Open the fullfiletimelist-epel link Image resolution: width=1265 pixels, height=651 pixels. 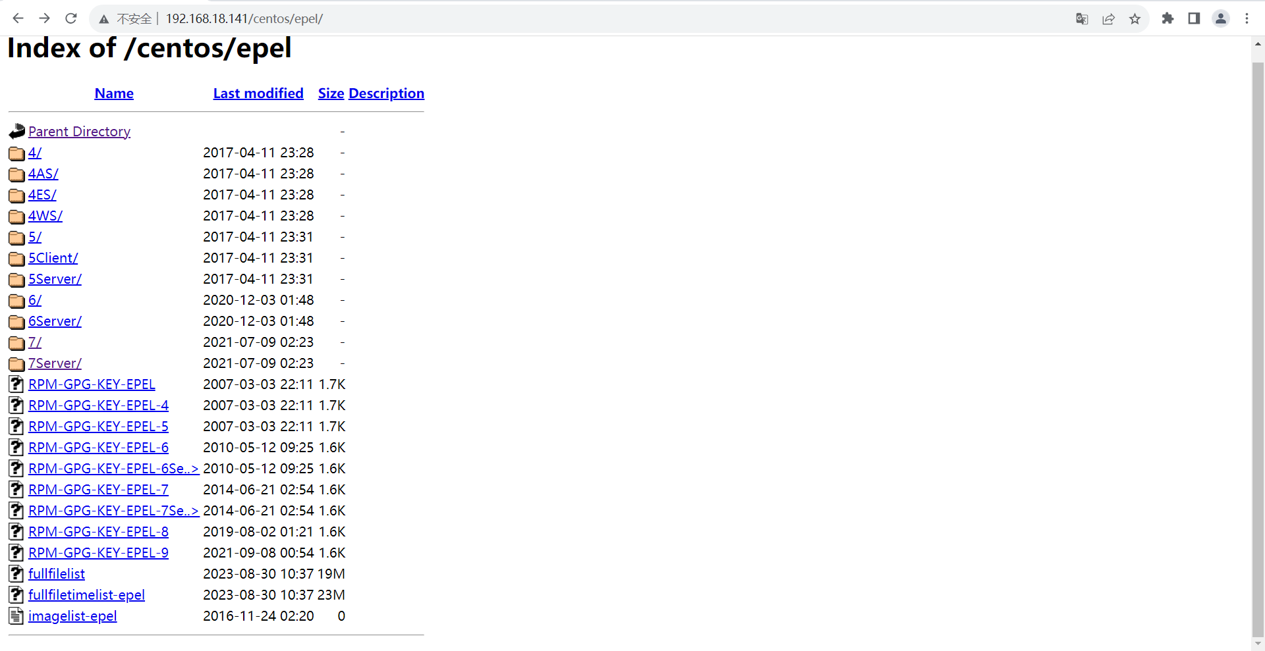point(86,595)
